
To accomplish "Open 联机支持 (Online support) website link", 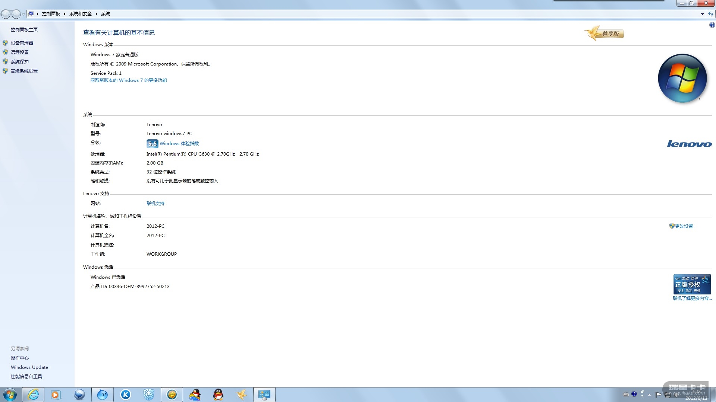I will 155,203.
